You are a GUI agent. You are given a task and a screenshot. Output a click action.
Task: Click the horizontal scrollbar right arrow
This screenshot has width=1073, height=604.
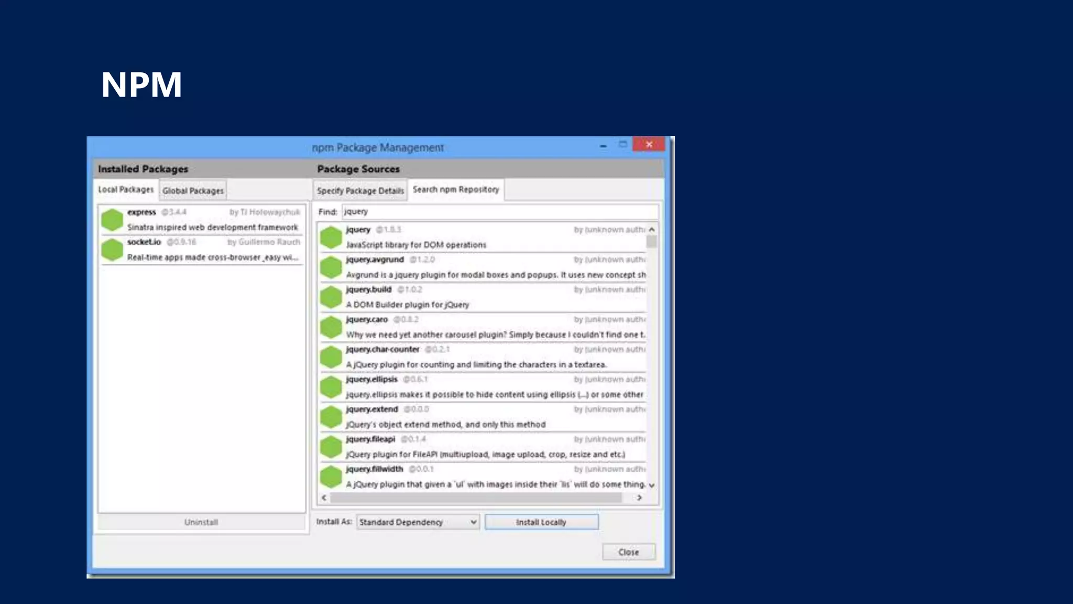pos(639,498)
